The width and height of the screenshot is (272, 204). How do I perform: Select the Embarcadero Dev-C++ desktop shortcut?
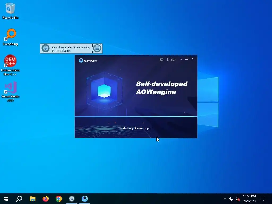click(10, 65)
